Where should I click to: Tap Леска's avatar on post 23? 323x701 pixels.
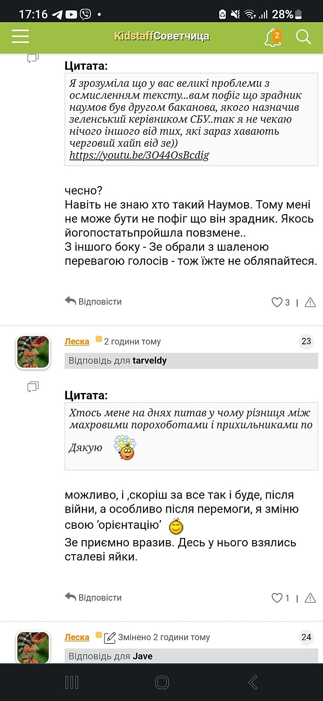(x=33, y=352)
